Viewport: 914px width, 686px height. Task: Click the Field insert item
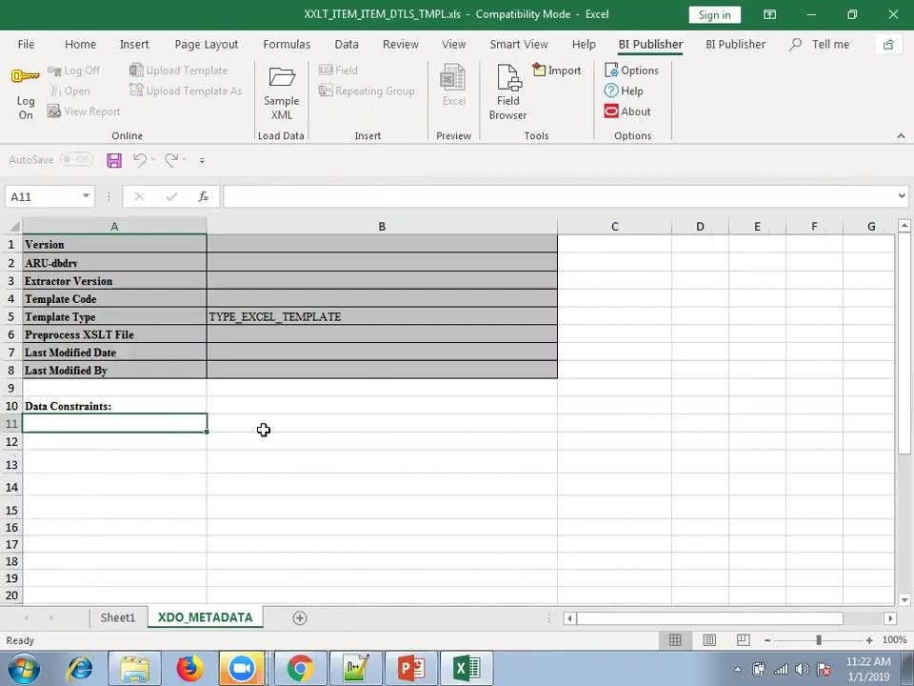[338, 70]
